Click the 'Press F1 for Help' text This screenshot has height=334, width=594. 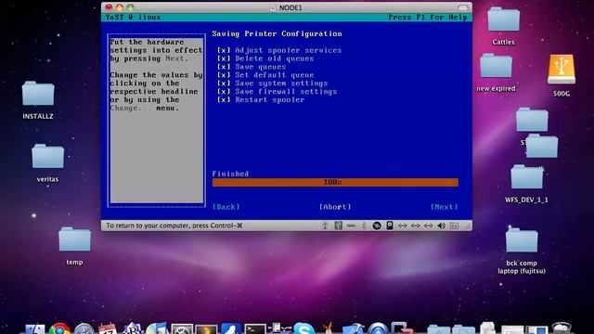click(x=428, y=18)
